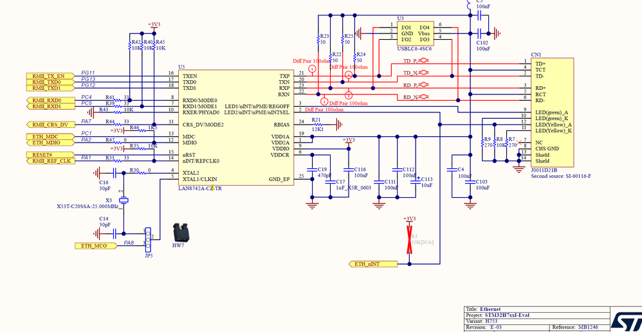Select the RESET# port label
642x332 pixels.
pyautogui.click(x=50, y=155)
